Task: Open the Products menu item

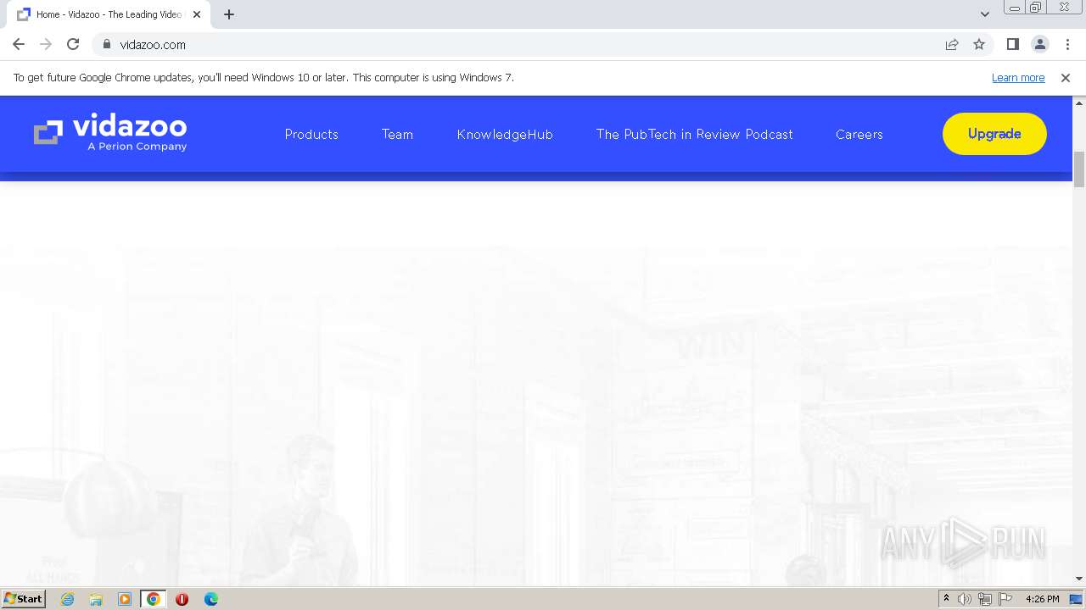Action: coord(311,134)
